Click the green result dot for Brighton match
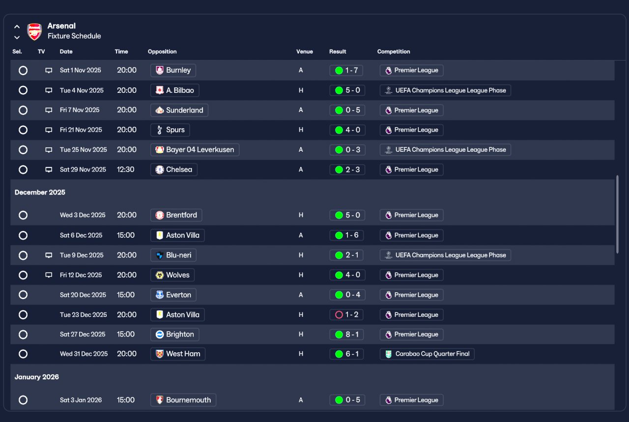The image size is (629, 422). [339, 335]
